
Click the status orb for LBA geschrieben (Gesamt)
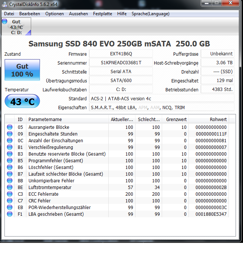[10, 214]
